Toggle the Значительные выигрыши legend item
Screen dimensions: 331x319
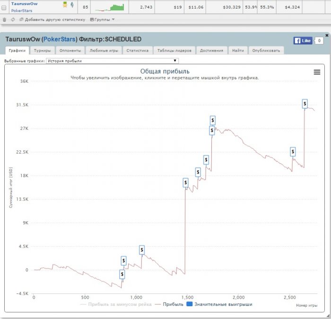pyautogui.click(x=219, y=304)
